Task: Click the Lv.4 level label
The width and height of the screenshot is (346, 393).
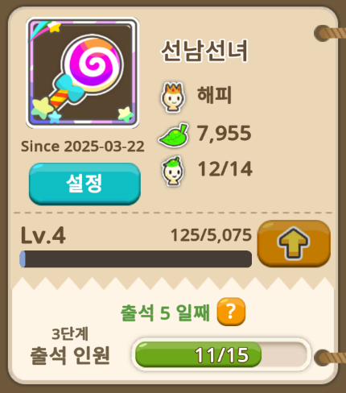Action: (x=43, y=235)
